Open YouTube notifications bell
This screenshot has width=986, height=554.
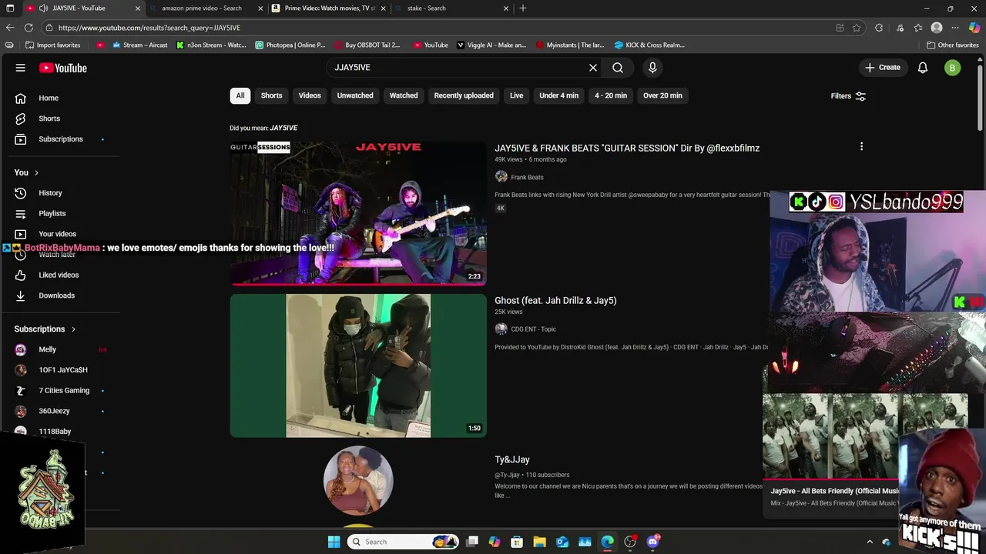tap(923, 68)
